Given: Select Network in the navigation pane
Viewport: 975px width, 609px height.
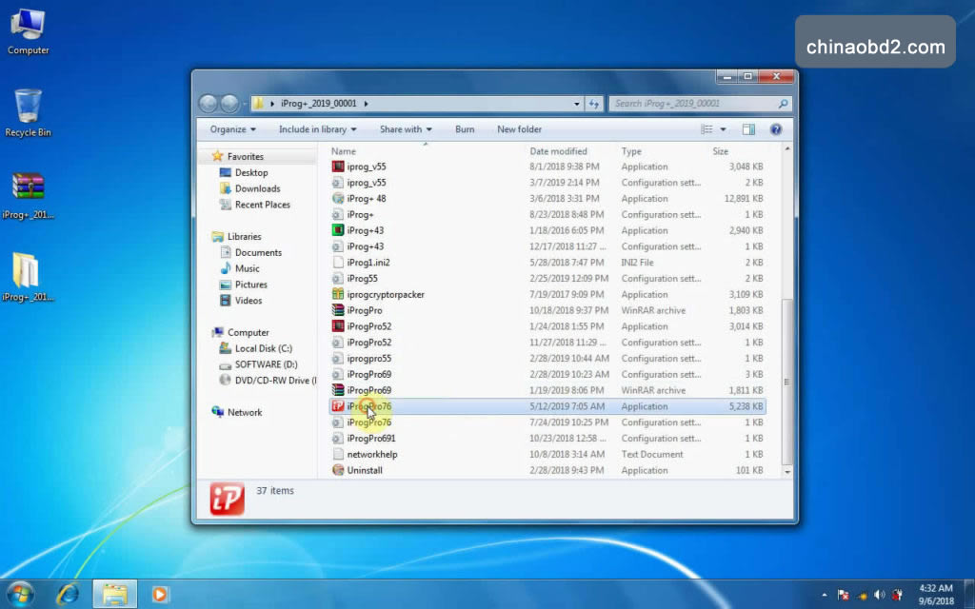Looking at the screenshot, I should (x=245, y=413).
